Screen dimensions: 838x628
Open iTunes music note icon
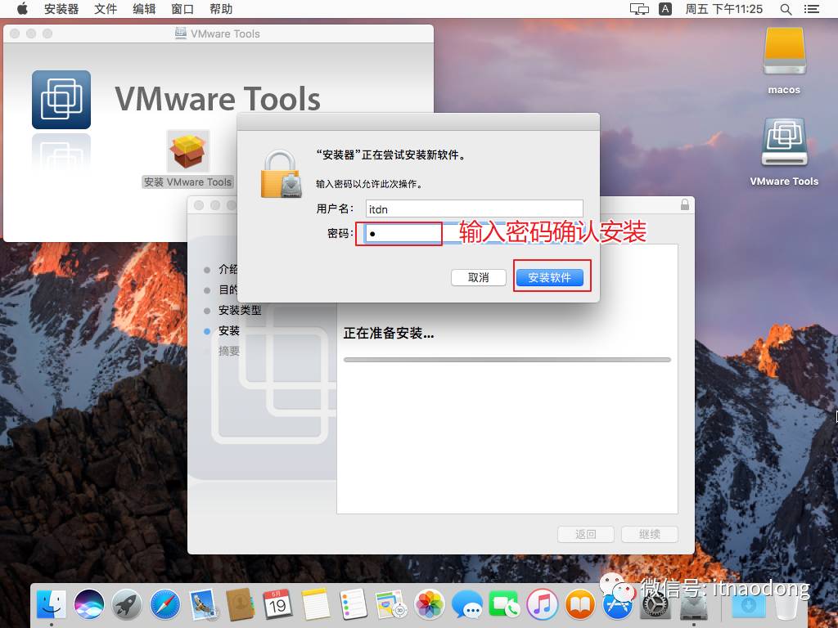pyautogui.click(x=542, y=604)
